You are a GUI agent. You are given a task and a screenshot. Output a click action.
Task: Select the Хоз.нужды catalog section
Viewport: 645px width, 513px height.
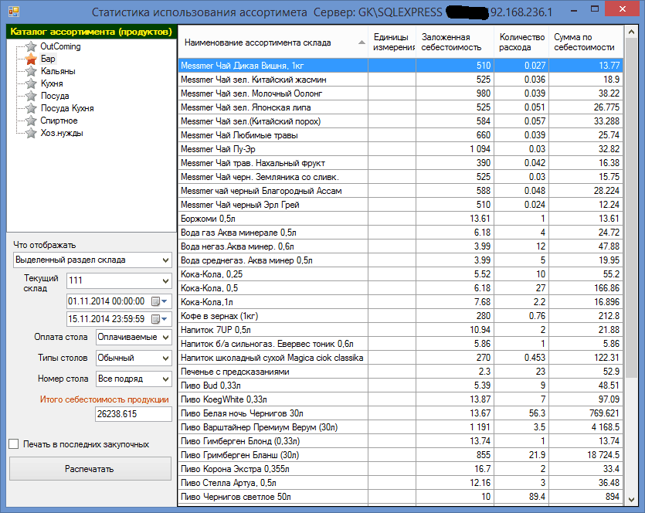[x=62, y=133]
